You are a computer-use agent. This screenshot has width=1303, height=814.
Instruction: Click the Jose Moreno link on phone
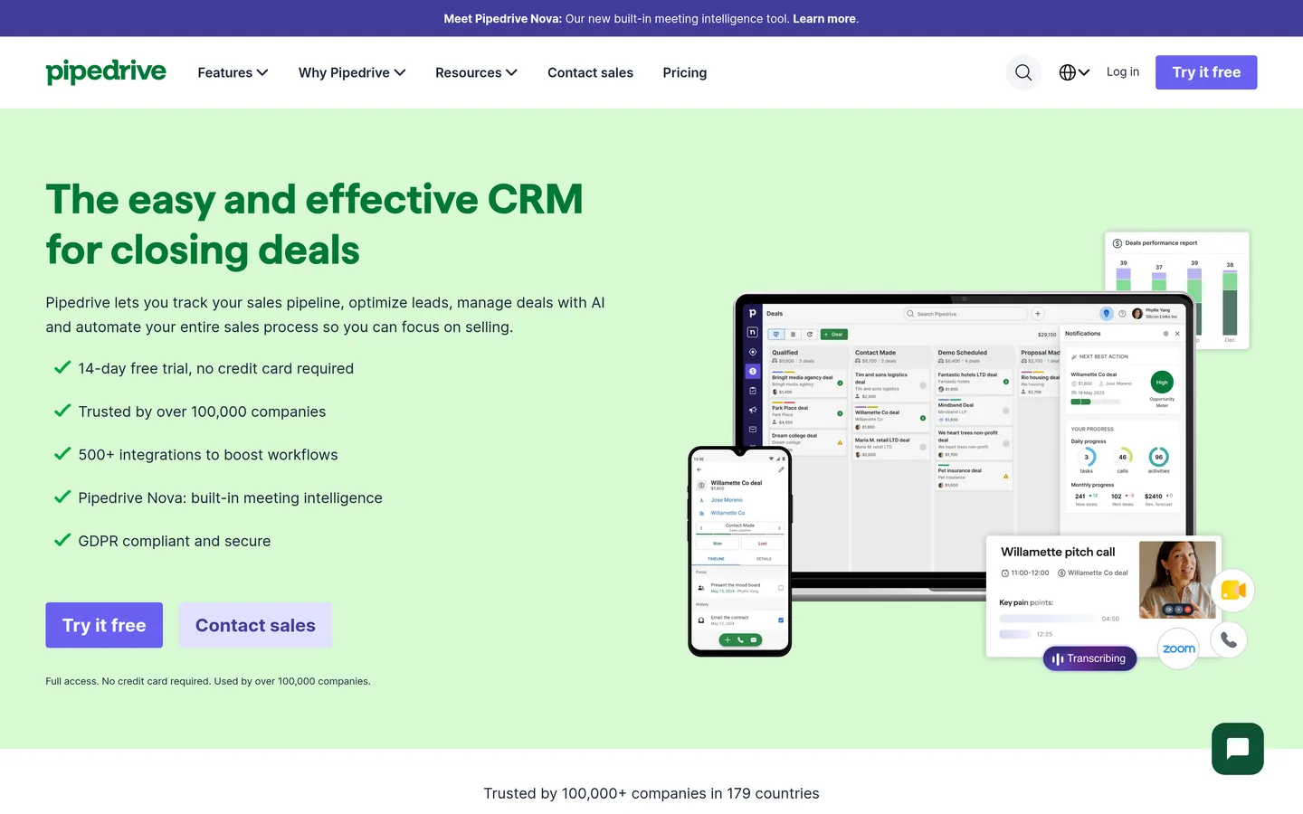click(x=727, y=500)
